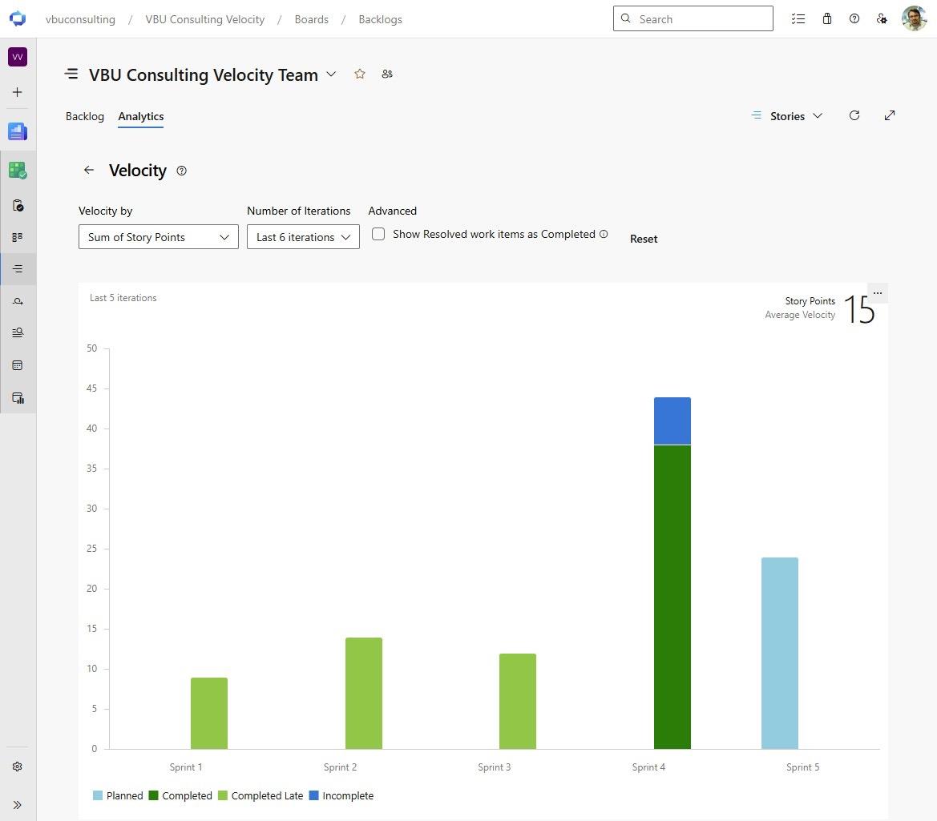Enter full screen mode
The width and height of the screenshot is (937, 821).
point(889,115)
